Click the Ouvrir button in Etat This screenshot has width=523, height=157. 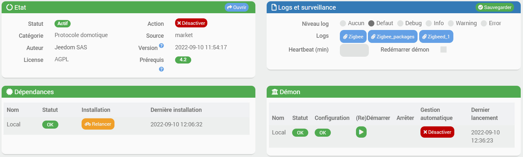click(x=237, y=7)
